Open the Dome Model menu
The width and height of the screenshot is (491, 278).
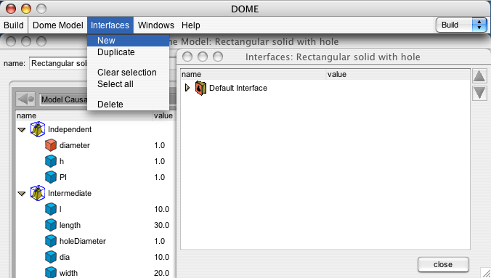58,25
